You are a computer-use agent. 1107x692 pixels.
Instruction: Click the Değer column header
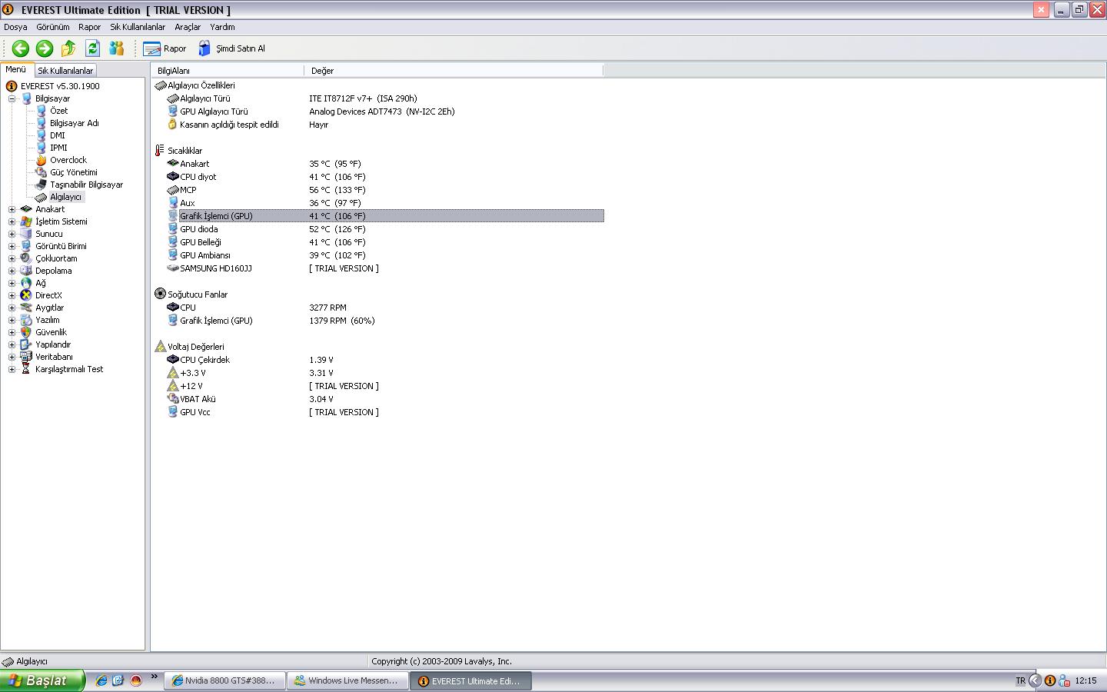pos(454,71)
